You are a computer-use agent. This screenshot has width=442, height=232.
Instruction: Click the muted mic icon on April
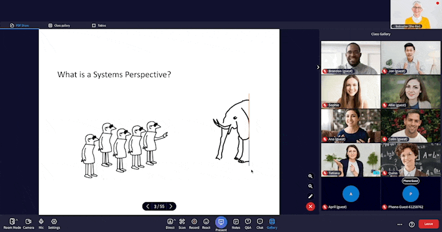(325, 207)
